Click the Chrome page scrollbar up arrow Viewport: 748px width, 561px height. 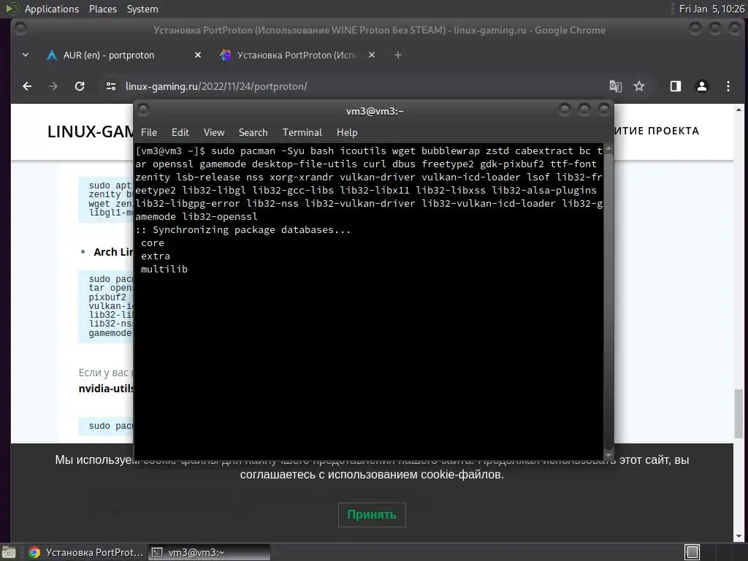tap(739, 110)
